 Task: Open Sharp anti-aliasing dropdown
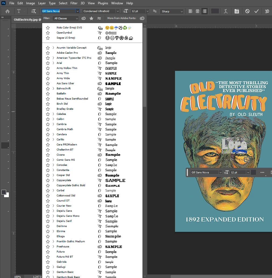point(171,11)
